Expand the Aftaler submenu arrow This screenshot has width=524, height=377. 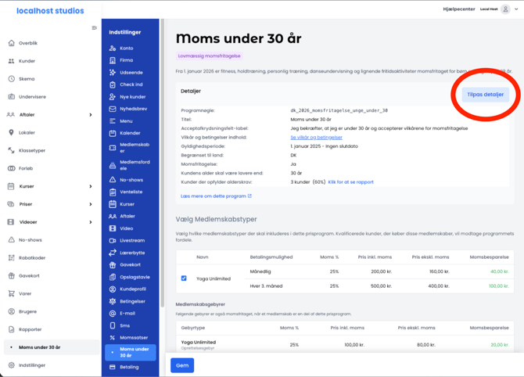point(91,115)
